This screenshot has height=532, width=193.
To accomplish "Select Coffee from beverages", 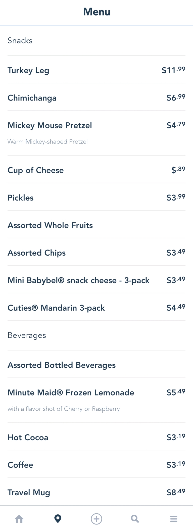I will [x=20, y=465].
